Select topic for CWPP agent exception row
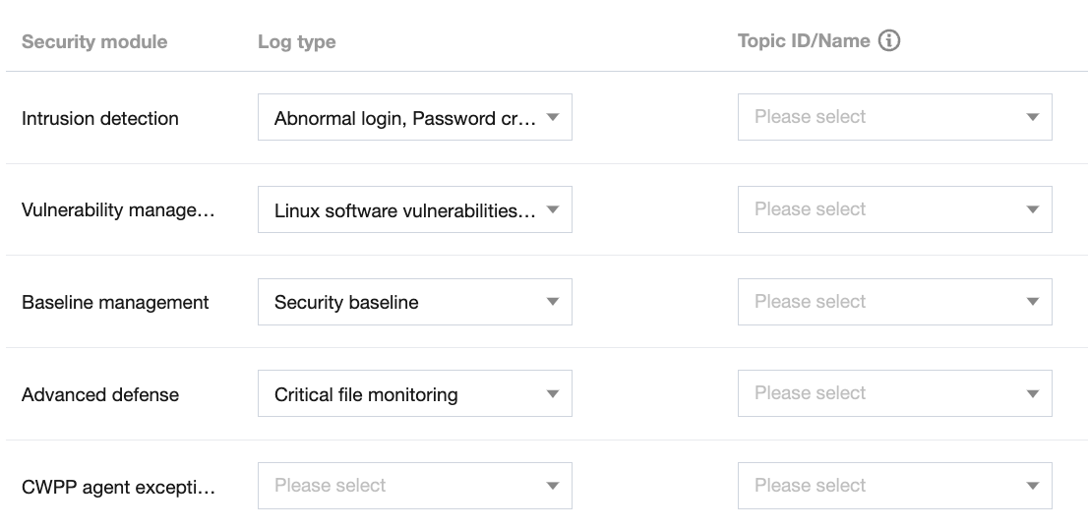This screenshot has height=529, width=1088. pos(894,486)
